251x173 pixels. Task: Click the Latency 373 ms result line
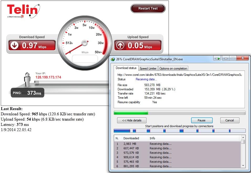coord(15,125)
